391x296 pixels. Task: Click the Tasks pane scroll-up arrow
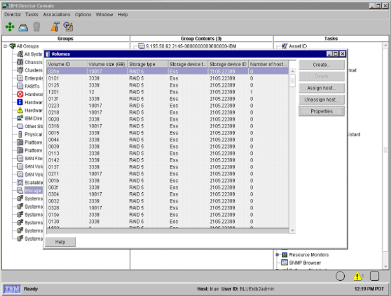(x=385, y=45)
